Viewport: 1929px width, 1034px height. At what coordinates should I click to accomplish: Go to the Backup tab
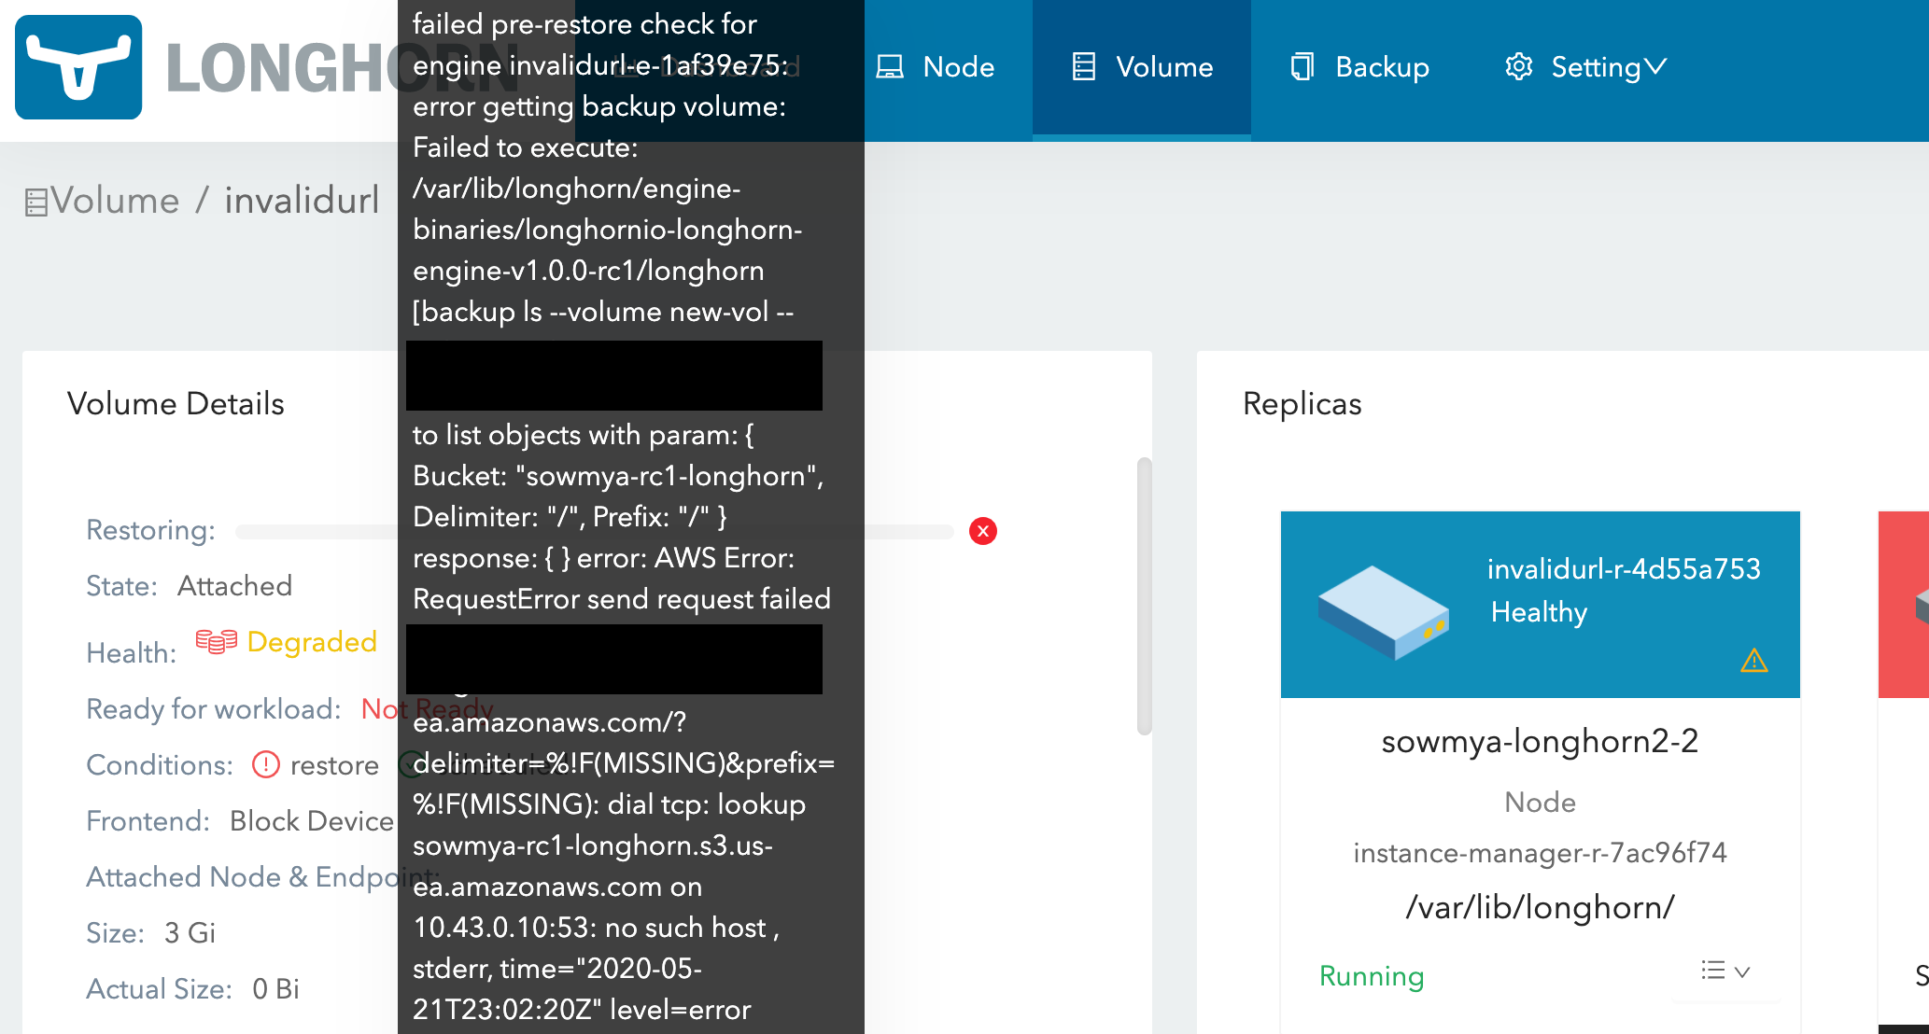tap(1360, 67)
